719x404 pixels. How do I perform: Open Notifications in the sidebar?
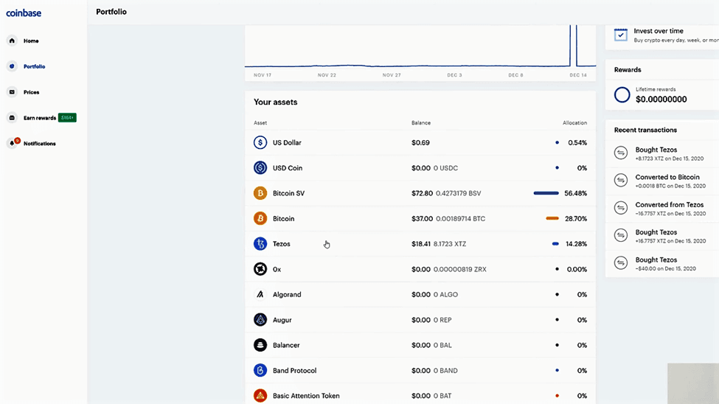coord(39,144)
